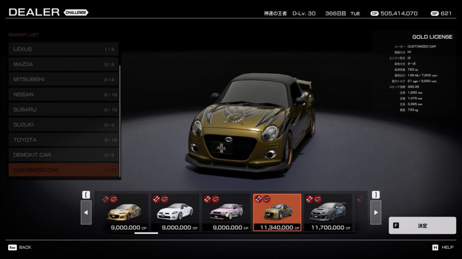The width and height of the screenshot is (462, 259).
Task: Click the carousel horizontal scroll indicator
Action: pyautogui.click(x=146, y=233)
